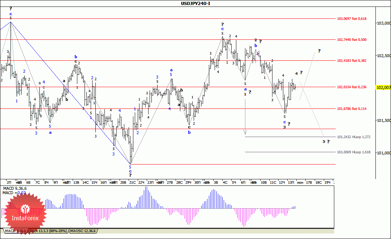The width and height of the screenshot is (391, 239).
Task: Select the 14С date label
Action: coord(85,183)
